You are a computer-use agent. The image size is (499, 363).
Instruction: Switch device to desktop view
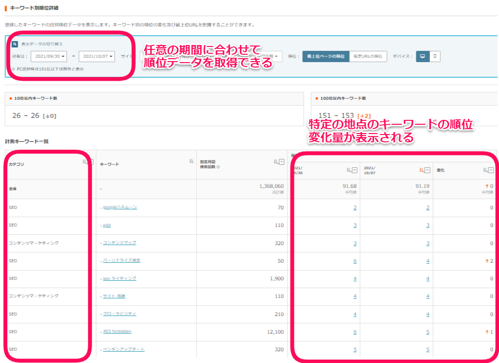coord(423,57)
